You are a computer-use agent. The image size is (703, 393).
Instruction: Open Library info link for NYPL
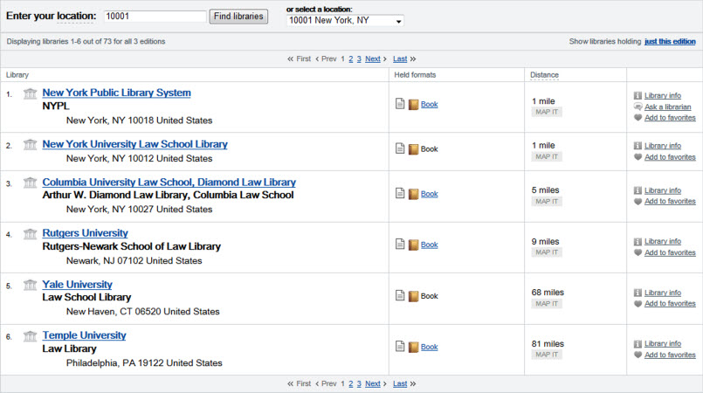(663, 95)
